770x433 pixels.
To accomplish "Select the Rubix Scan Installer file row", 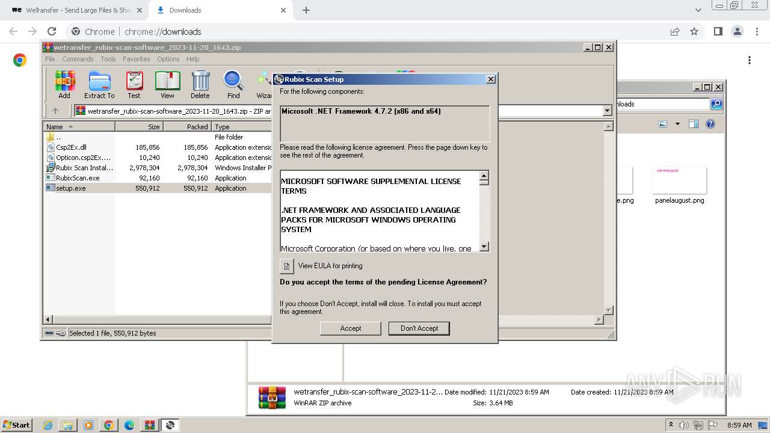I will 158,168.
